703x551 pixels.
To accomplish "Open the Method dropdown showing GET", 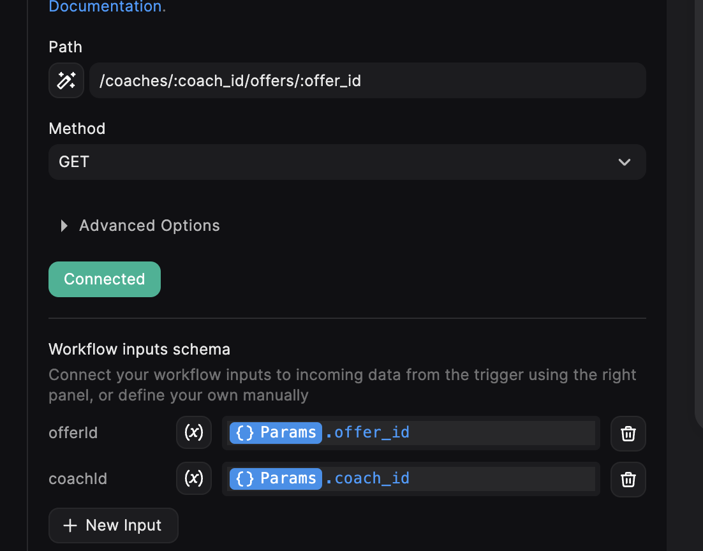I will point(347,162).
